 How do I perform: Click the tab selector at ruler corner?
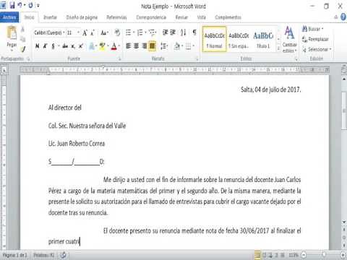pos(4,70)
